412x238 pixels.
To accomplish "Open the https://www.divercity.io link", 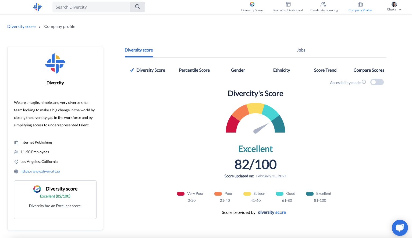I will tap(40, 171).
